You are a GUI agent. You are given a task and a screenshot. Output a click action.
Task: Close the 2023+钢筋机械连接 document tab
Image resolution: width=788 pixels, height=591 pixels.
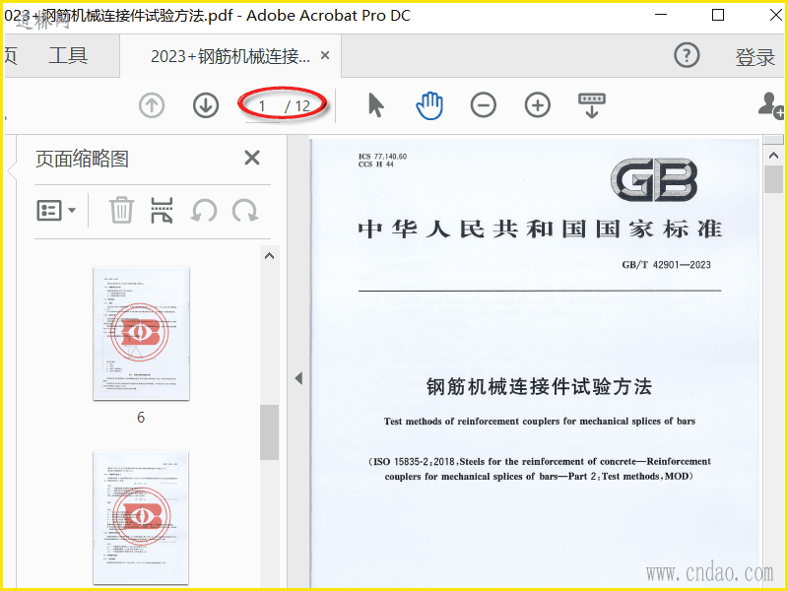(325, 55)
